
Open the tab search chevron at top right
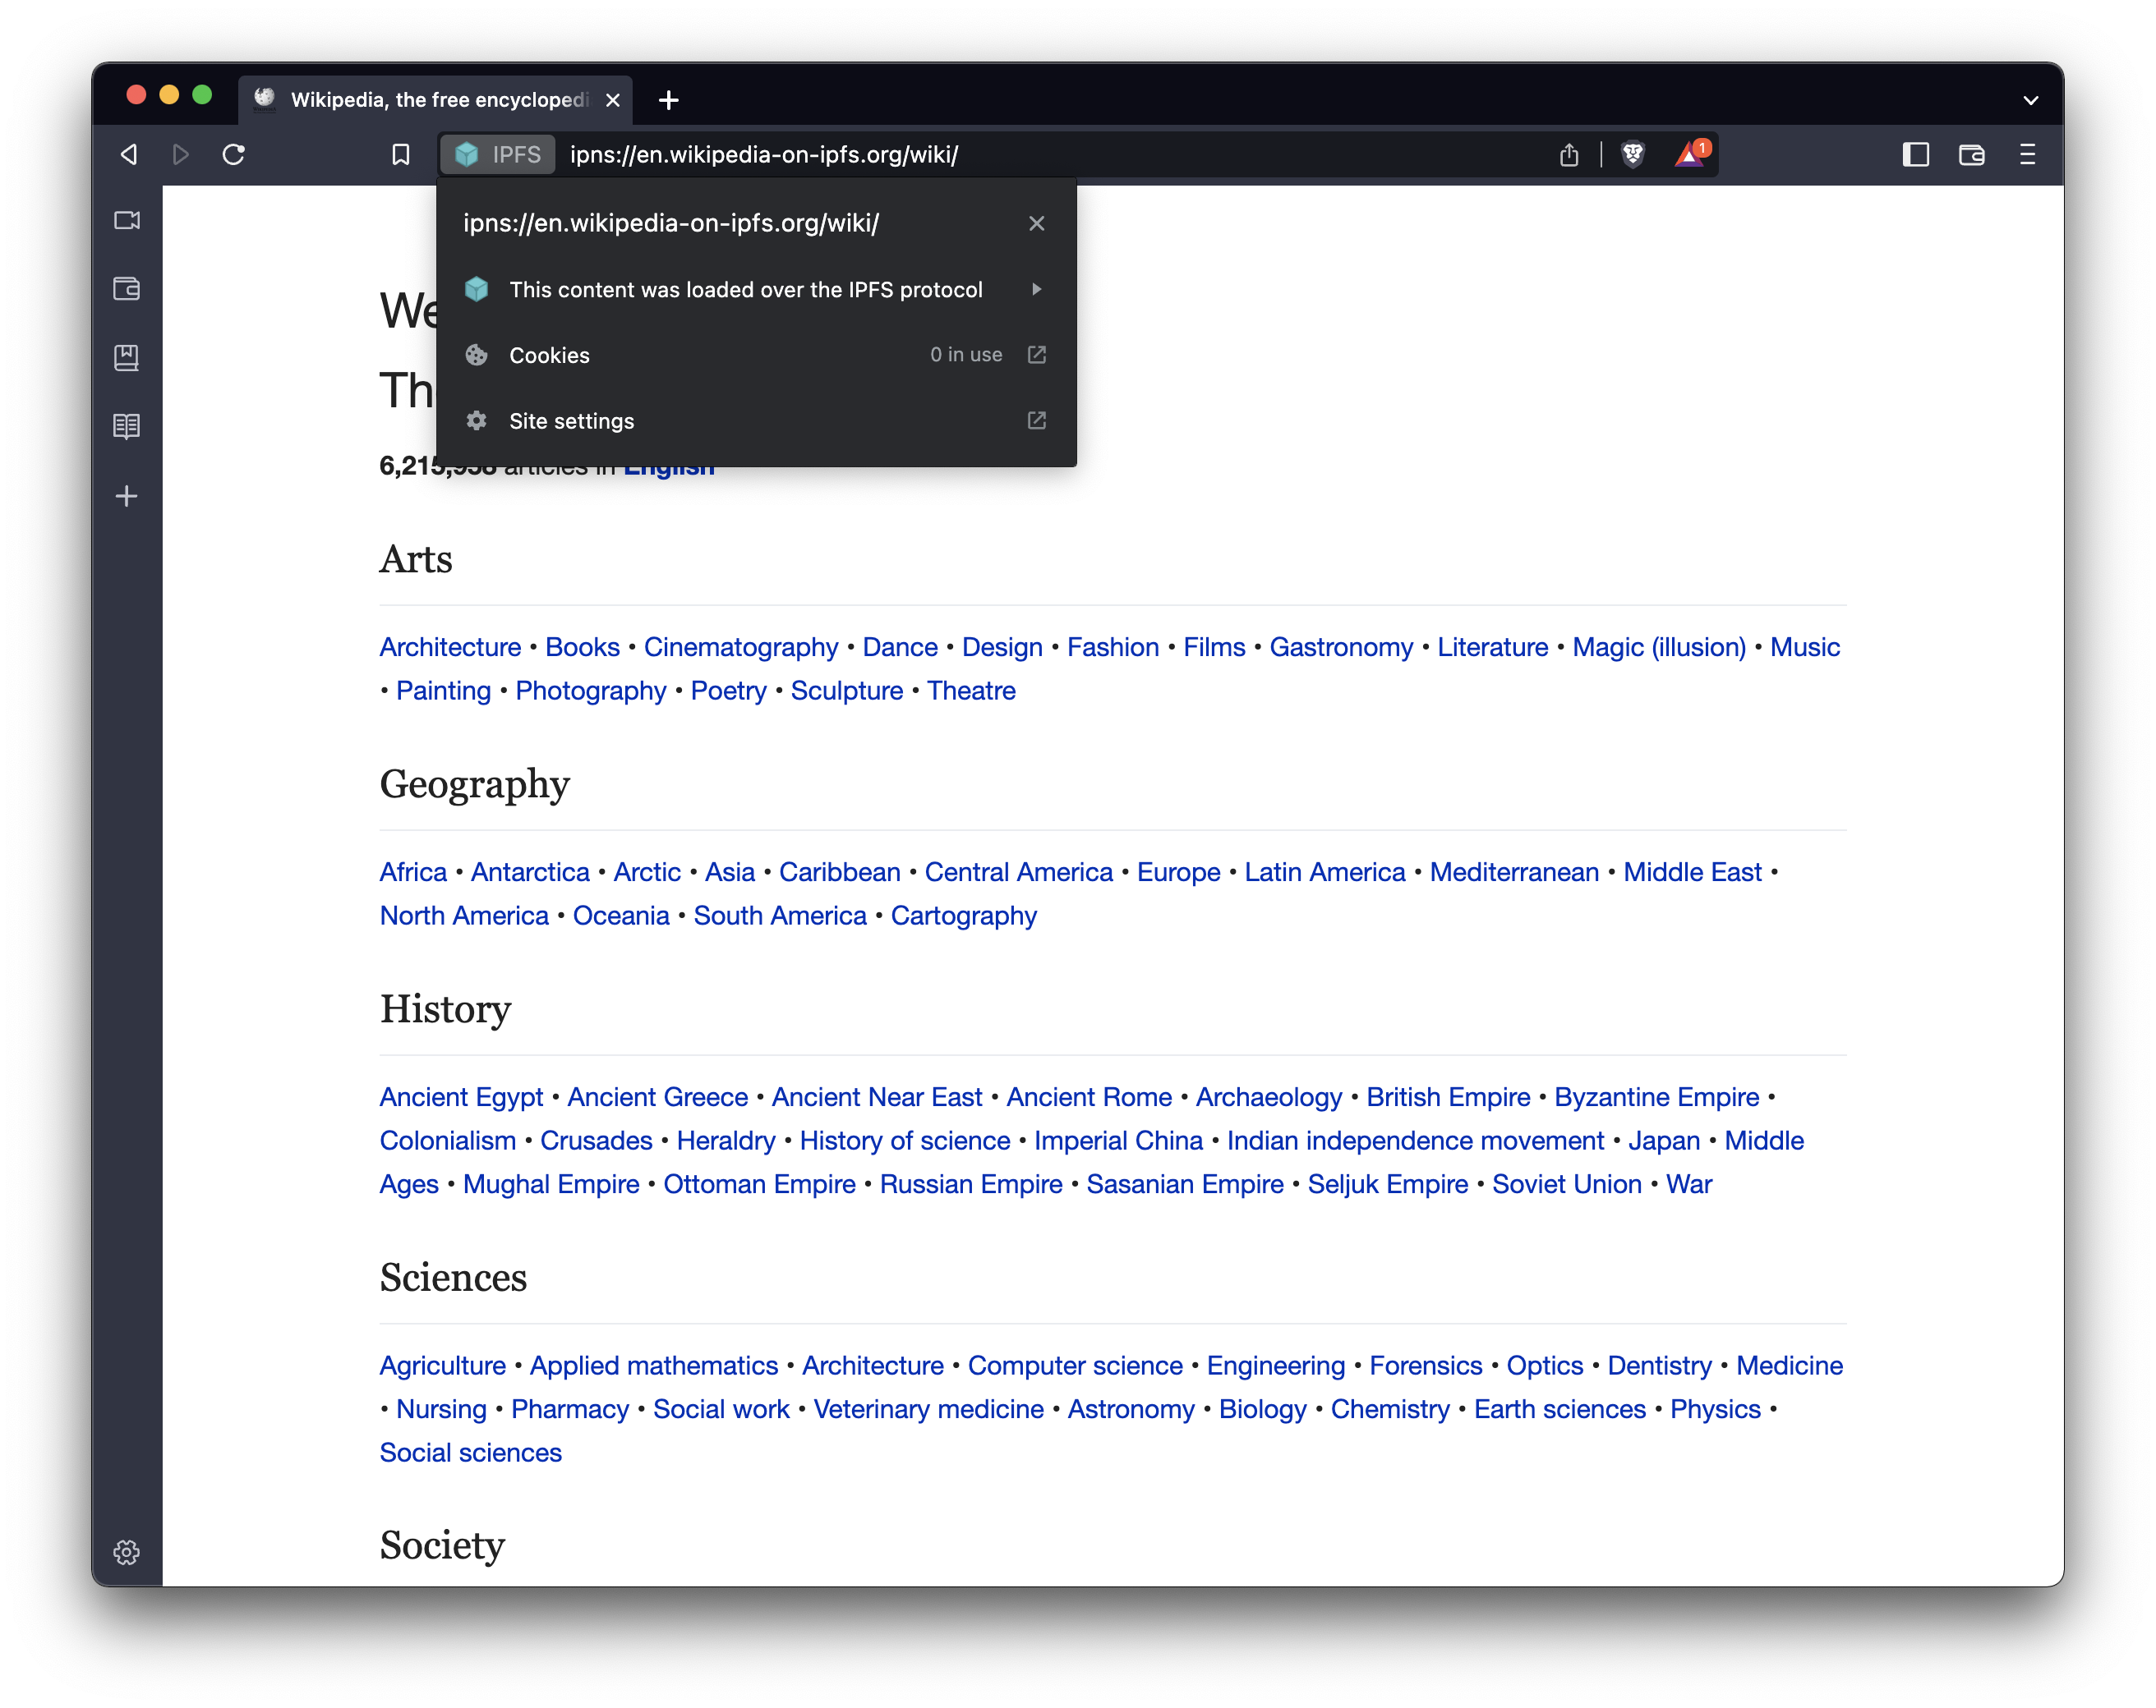tap(2031, 100)
